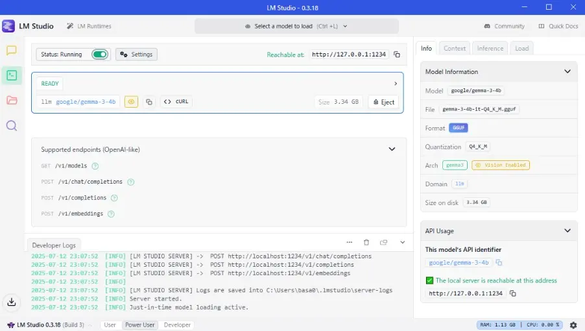Open Quick Docs
585x331 pixels.
click(x=558, y=26)
